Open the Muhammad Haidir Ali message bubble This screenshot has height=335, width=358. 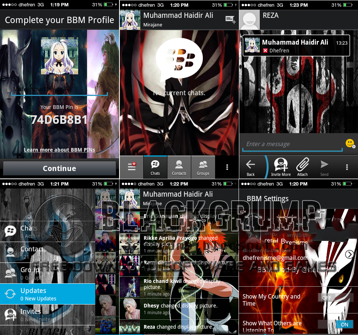pyautogui.click(x=296, y=46)
